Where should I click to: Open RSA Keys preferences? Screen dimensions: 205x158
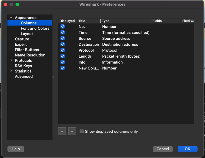(24, 66)
